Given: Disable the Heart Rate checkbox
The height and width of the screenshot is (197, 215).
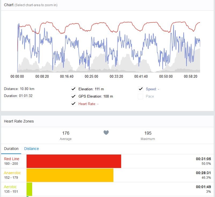Looking at the screenshot, I should point(73,104).
